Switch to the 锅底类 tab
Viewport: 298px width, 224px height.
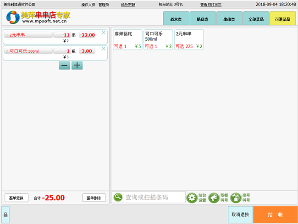tap(203, 19)
